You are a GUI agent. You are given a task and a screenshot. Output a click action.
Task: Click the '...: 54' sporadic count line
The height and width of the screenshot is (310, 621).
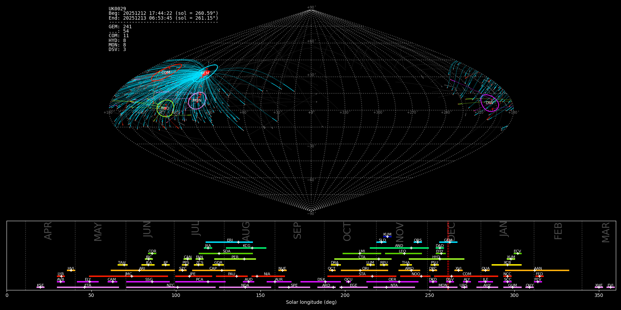119,31
